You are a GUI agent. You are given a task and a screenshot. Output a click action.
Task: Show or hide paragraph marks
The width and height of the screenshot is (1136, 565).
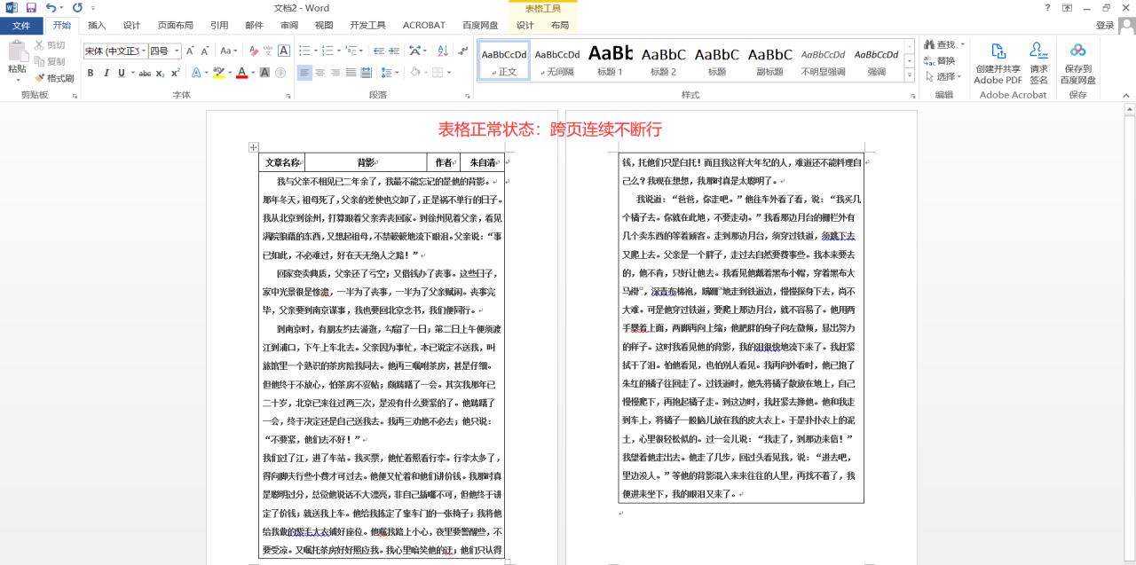[x=462, y=51]
